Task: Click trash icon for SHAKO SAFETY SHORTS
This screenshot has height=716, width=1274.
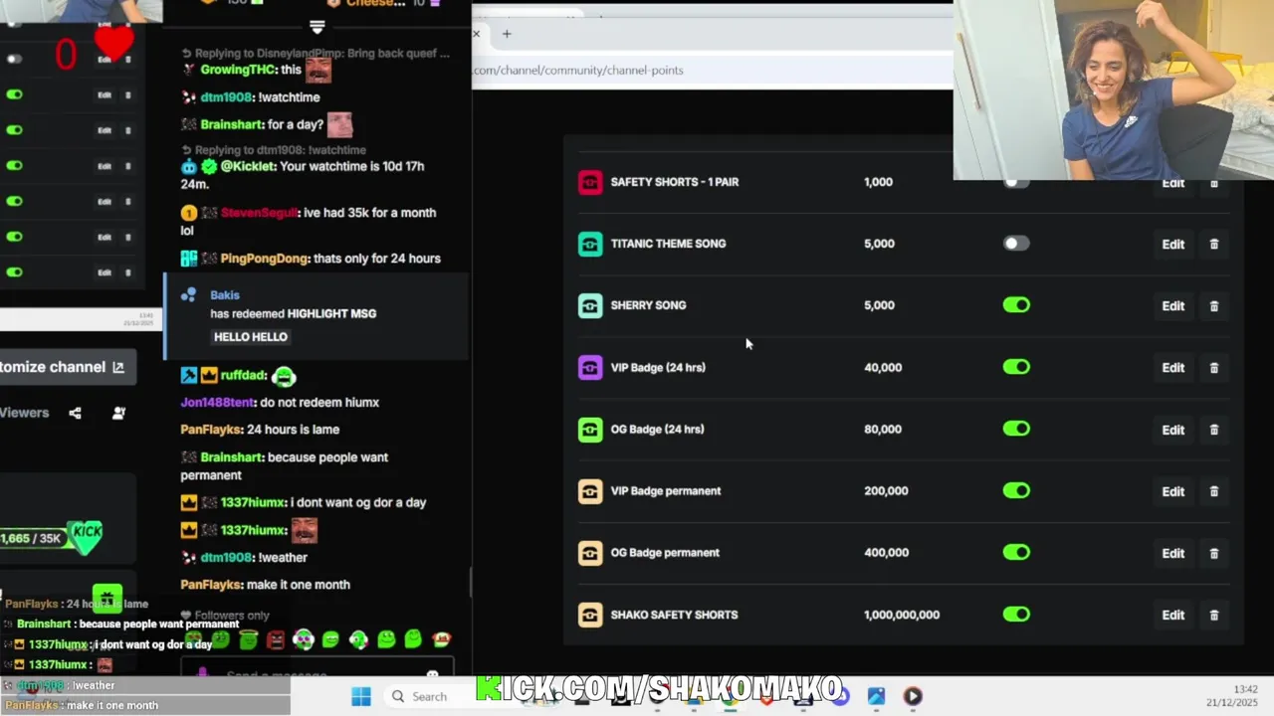Action: coord(1214,615)
